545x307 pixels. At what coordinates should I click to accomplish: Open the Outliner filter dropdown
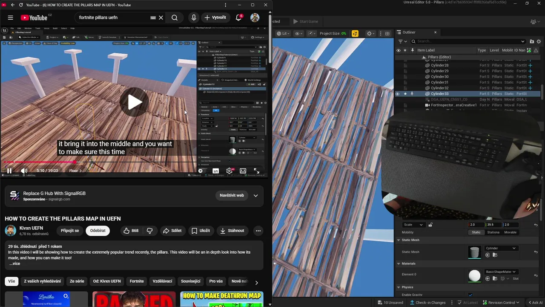pos(402,41)
